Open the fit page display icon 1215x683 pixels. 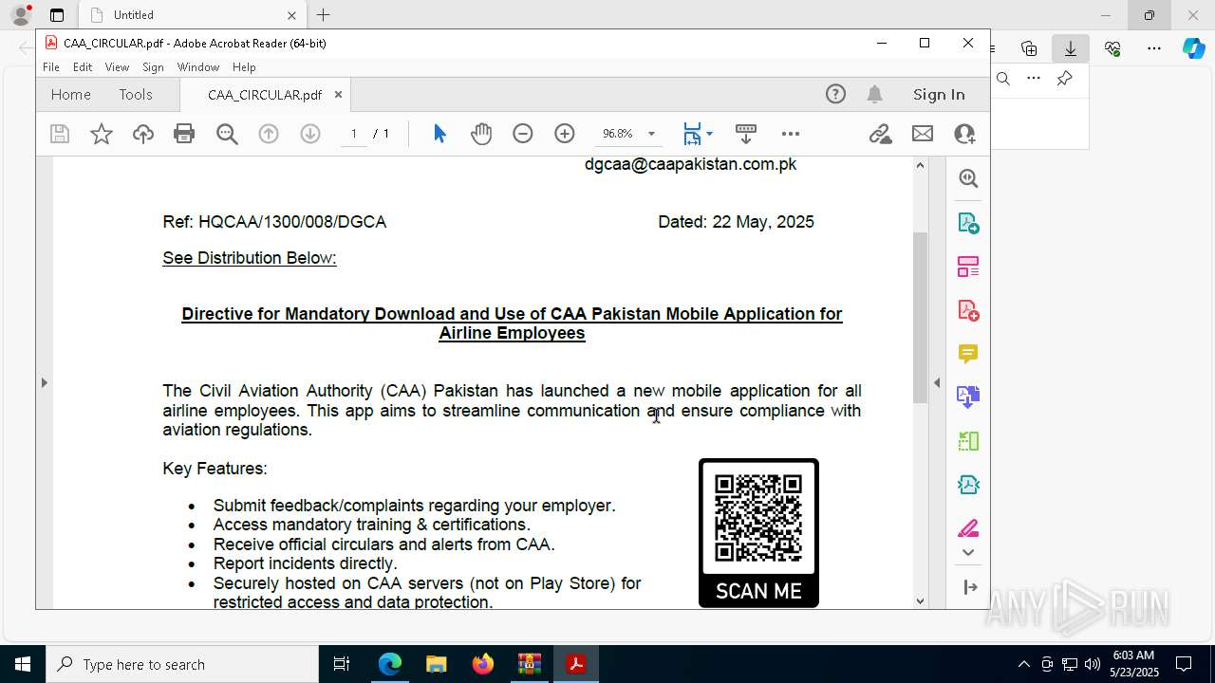pos(692,134)
